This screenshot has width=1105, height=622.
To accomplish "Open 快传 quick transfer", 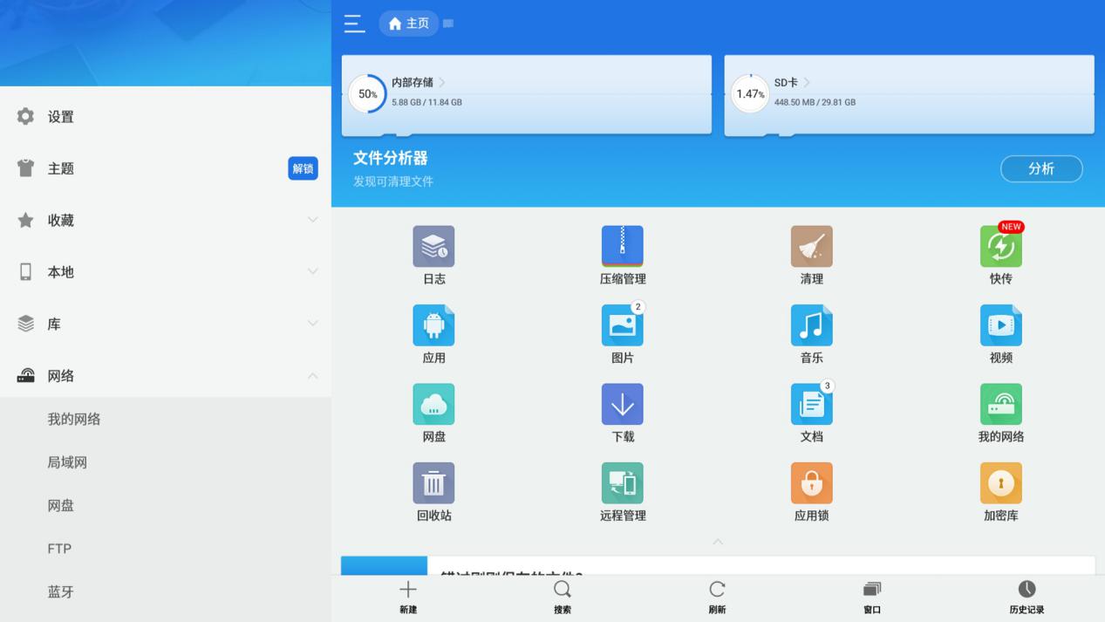I will click(x=1001, y=246).
